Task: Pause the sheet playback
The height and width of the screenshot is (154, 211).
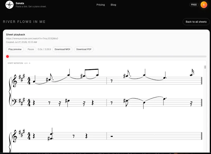Action: [x=31, y=49]
